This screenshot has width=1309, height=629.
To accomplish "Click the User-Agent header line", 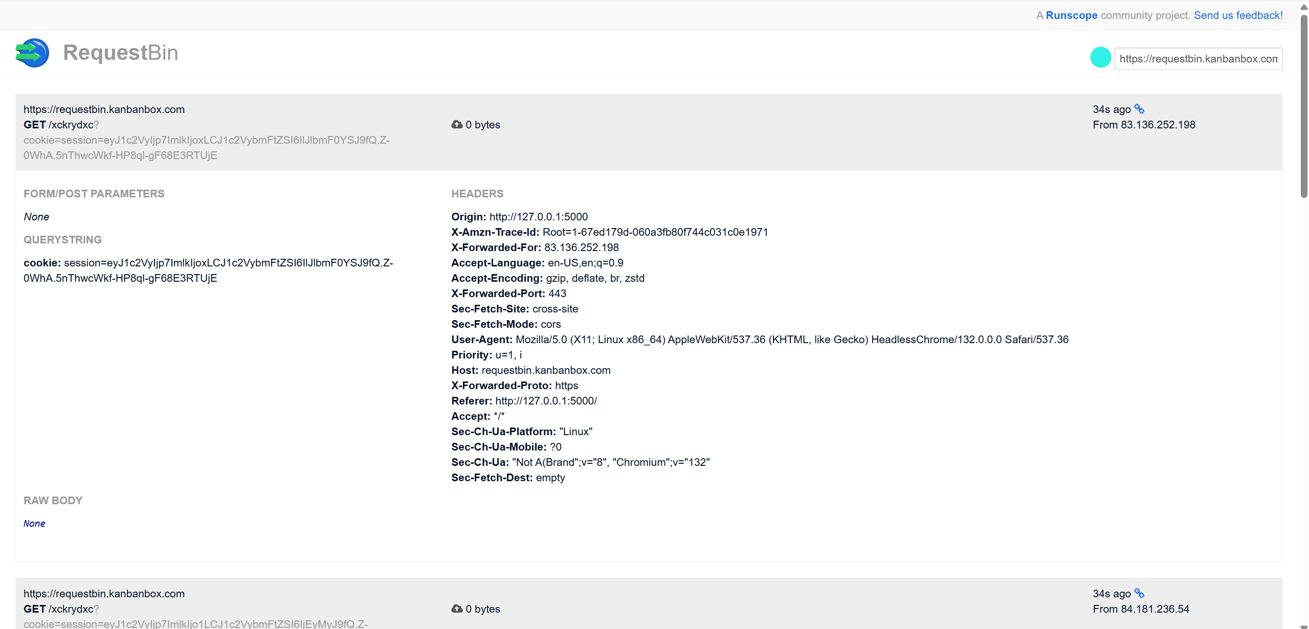I will pos(759,340).
